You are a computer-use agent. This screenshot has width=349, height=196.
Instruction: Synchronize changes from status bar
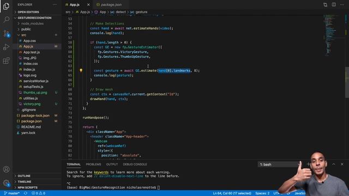coord(26,193)
